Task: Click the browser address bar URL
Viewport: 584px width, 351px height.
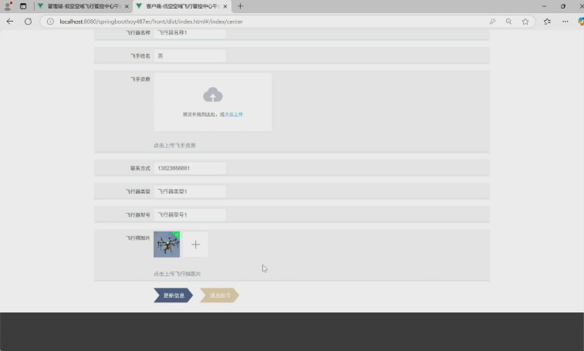Action: [x=151, y=22]
